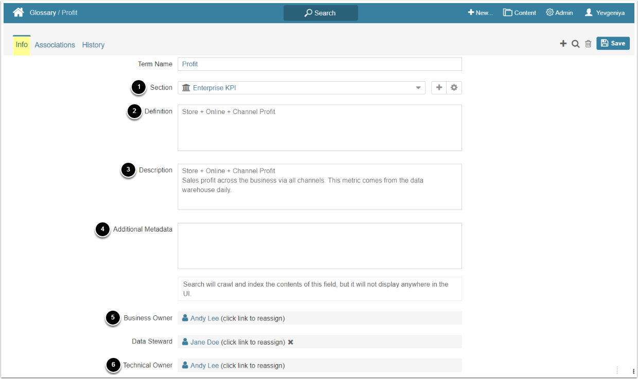Click the add term plus icon
The image size is (638, 379).
point(563,44)
